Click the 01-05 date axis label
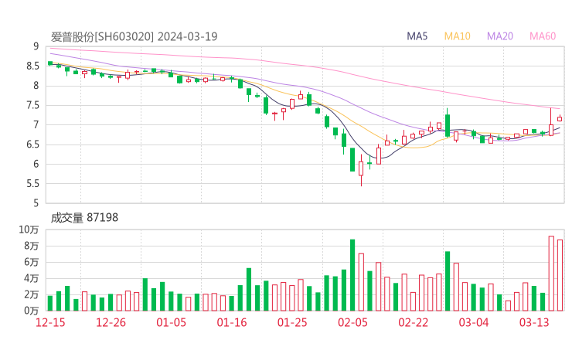Viewport: 572px width, 340px height. [171, 322]
